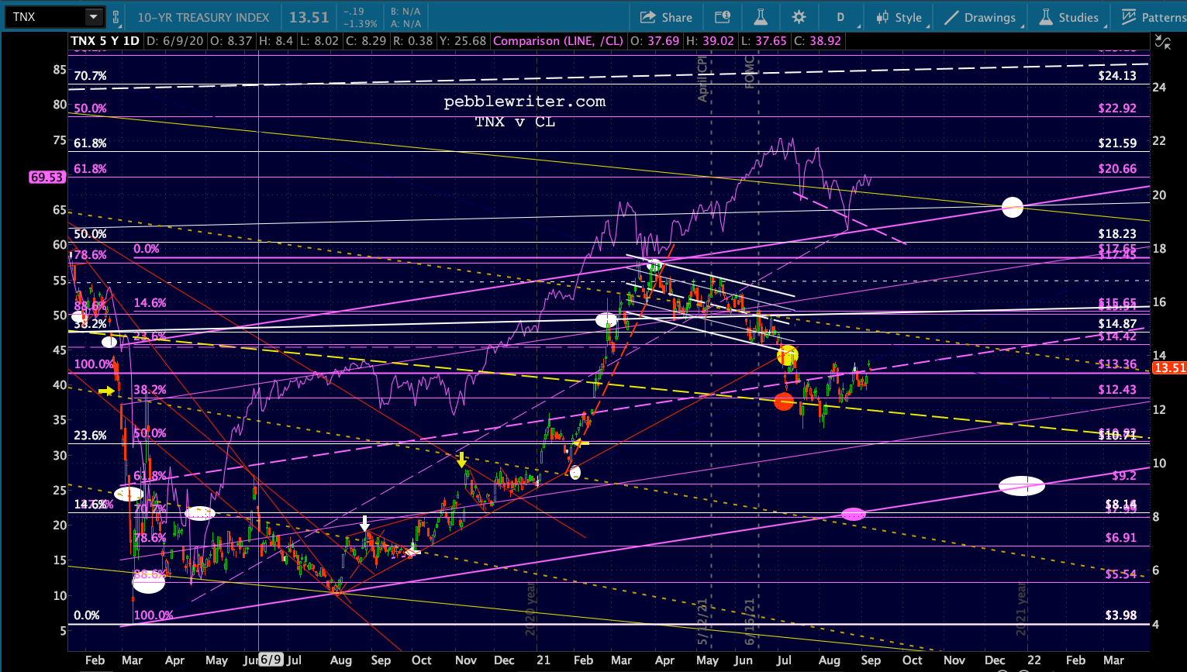Open chart settings gear icon

tap(799, 17)
